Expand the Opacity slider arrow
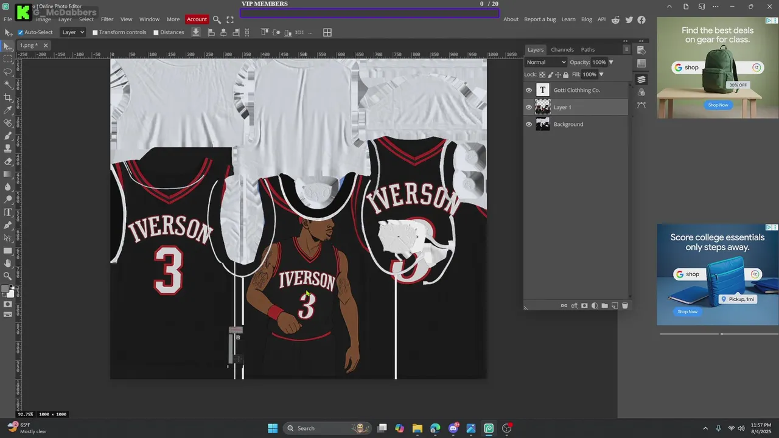The height and width of the screenshot is (438, 779). coord(611,62)
